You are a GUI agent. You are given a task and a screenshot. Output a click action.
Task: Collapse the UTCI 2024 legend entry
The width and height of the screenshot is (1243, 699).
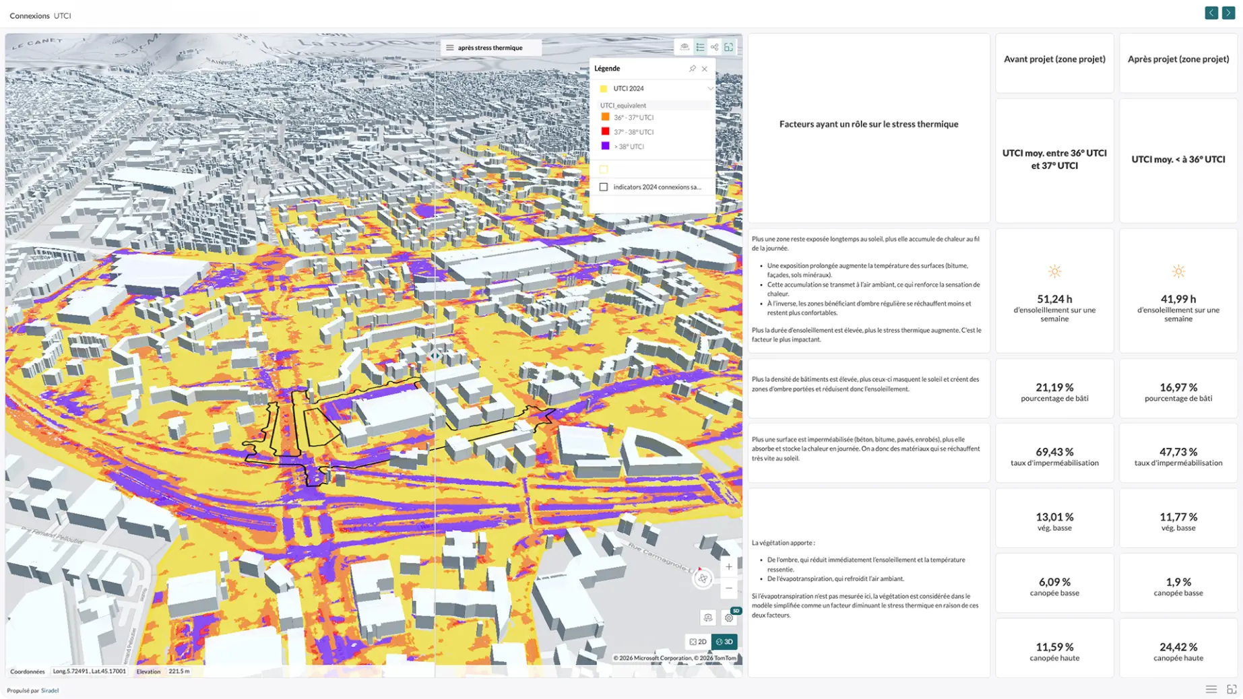[710, 89]
